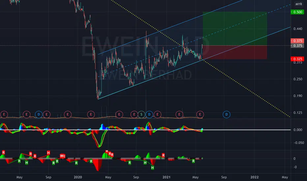Click the 0.190 price scale value
This screenshot has width=307, height=181.
pyautogui.click(x=298, y=96)
